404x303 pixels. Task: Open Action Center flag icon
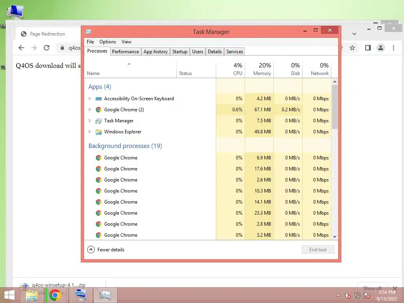point(367,296)
